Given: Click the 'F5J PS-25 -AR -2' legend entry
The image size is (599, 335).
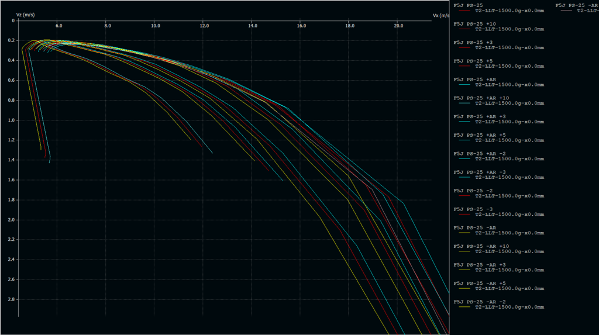Looking at the screenshot, I should 480,302.
